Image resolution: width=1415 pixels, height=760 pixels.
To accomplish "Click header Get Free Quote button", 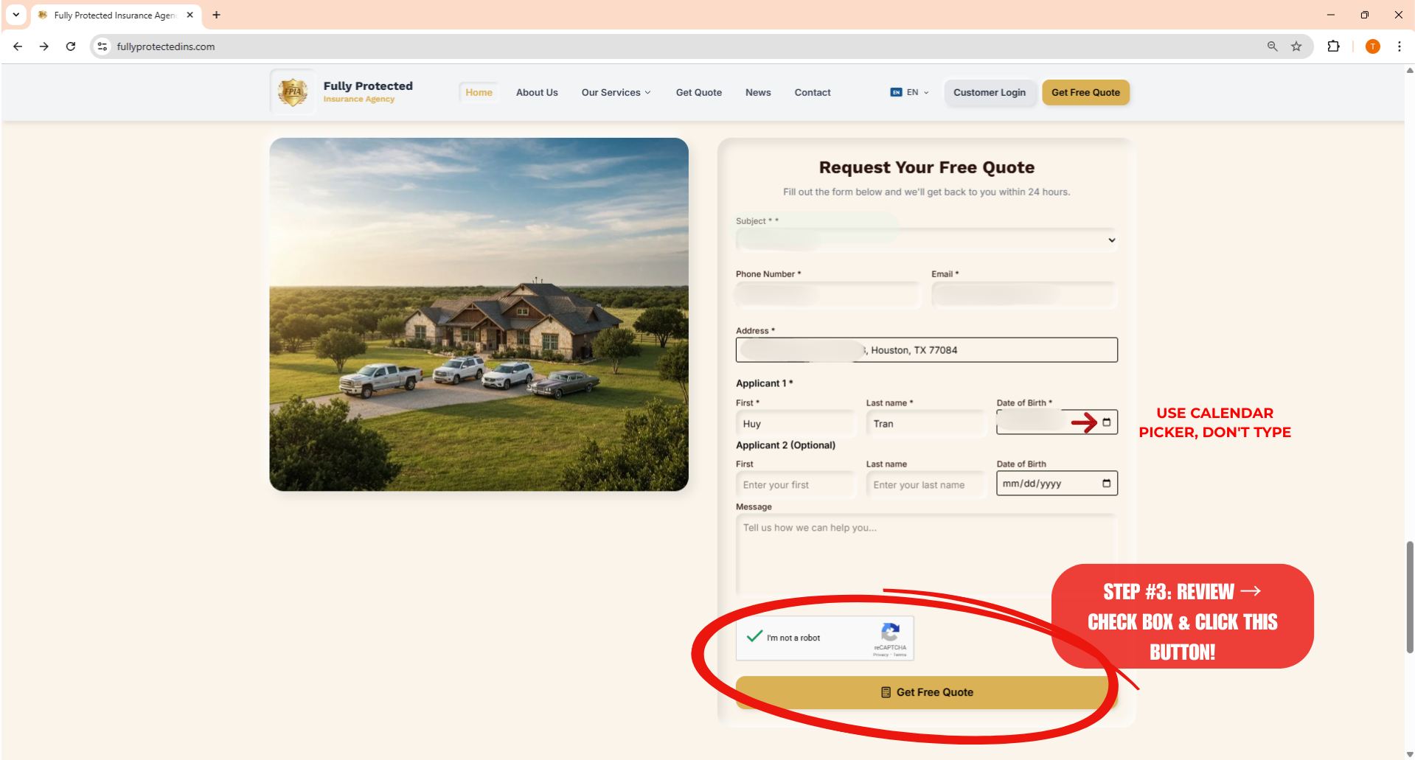I will (1085, 92).
